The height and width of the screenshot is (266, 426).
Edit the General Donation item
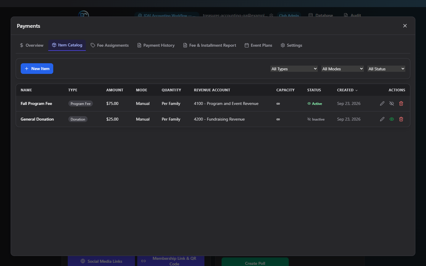point(382,119)
